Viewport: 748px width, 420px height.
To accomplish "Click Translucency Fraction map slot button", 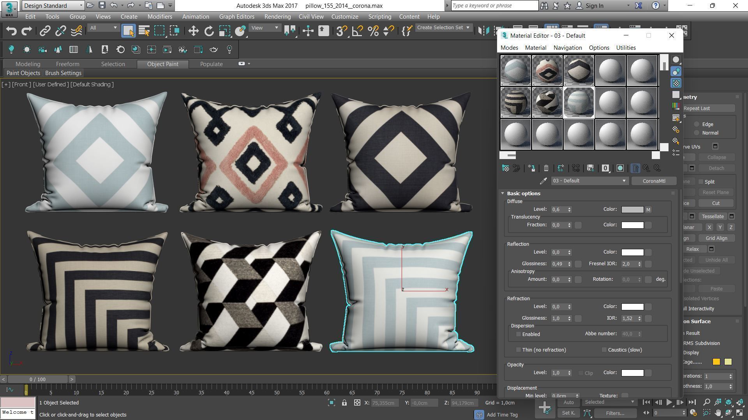I will [578, 225].
